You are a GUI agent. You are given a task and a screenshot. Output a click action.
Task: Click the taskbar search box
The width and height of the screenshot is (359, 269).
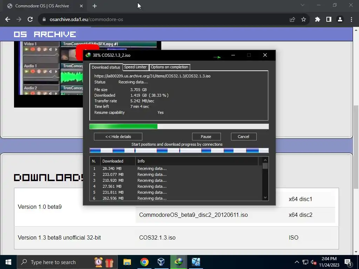tap(67, 262)
